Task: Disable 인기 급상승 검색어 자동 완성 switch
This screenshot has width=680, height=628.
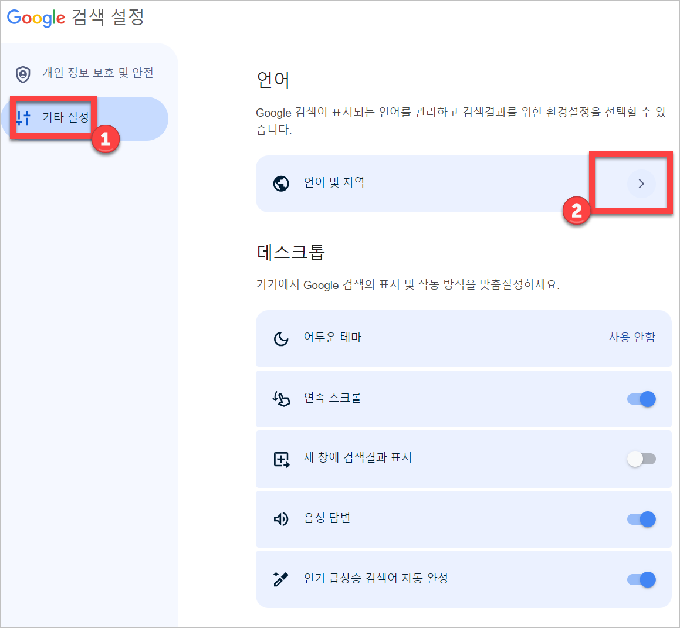Action: pos(641,579)
